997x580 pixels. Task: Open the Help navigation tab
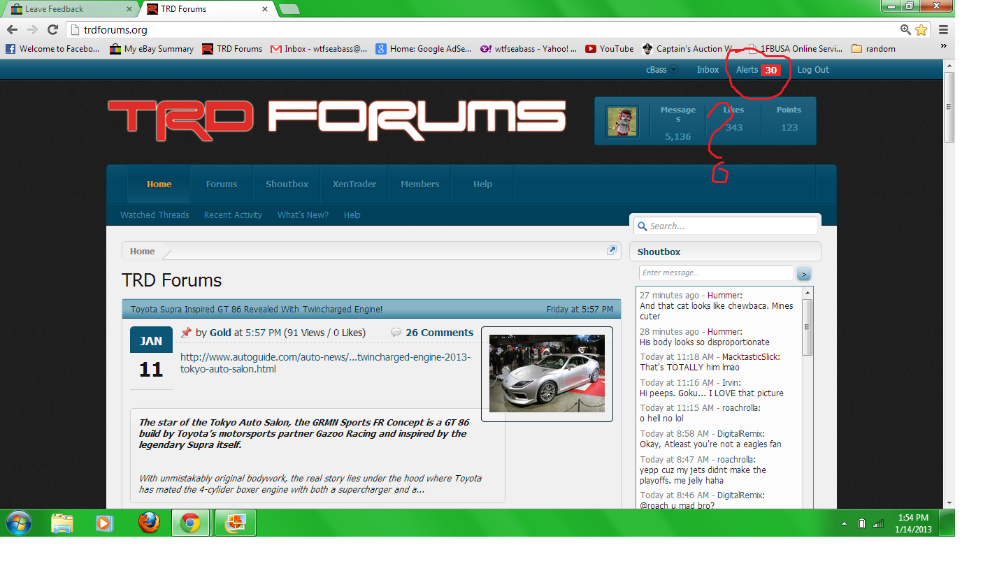click(482, 184)
